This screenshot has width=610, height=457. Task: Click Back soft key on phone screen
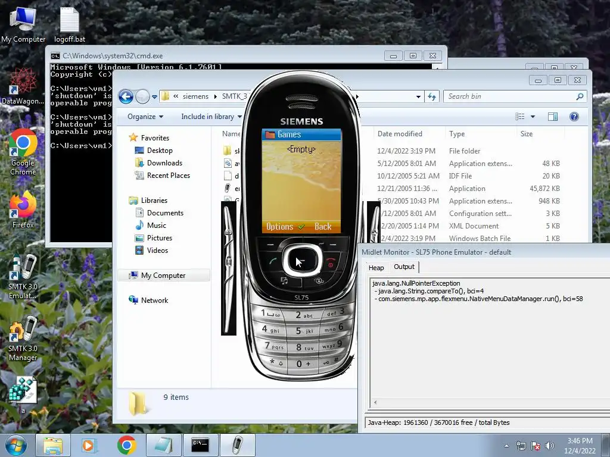323,226
